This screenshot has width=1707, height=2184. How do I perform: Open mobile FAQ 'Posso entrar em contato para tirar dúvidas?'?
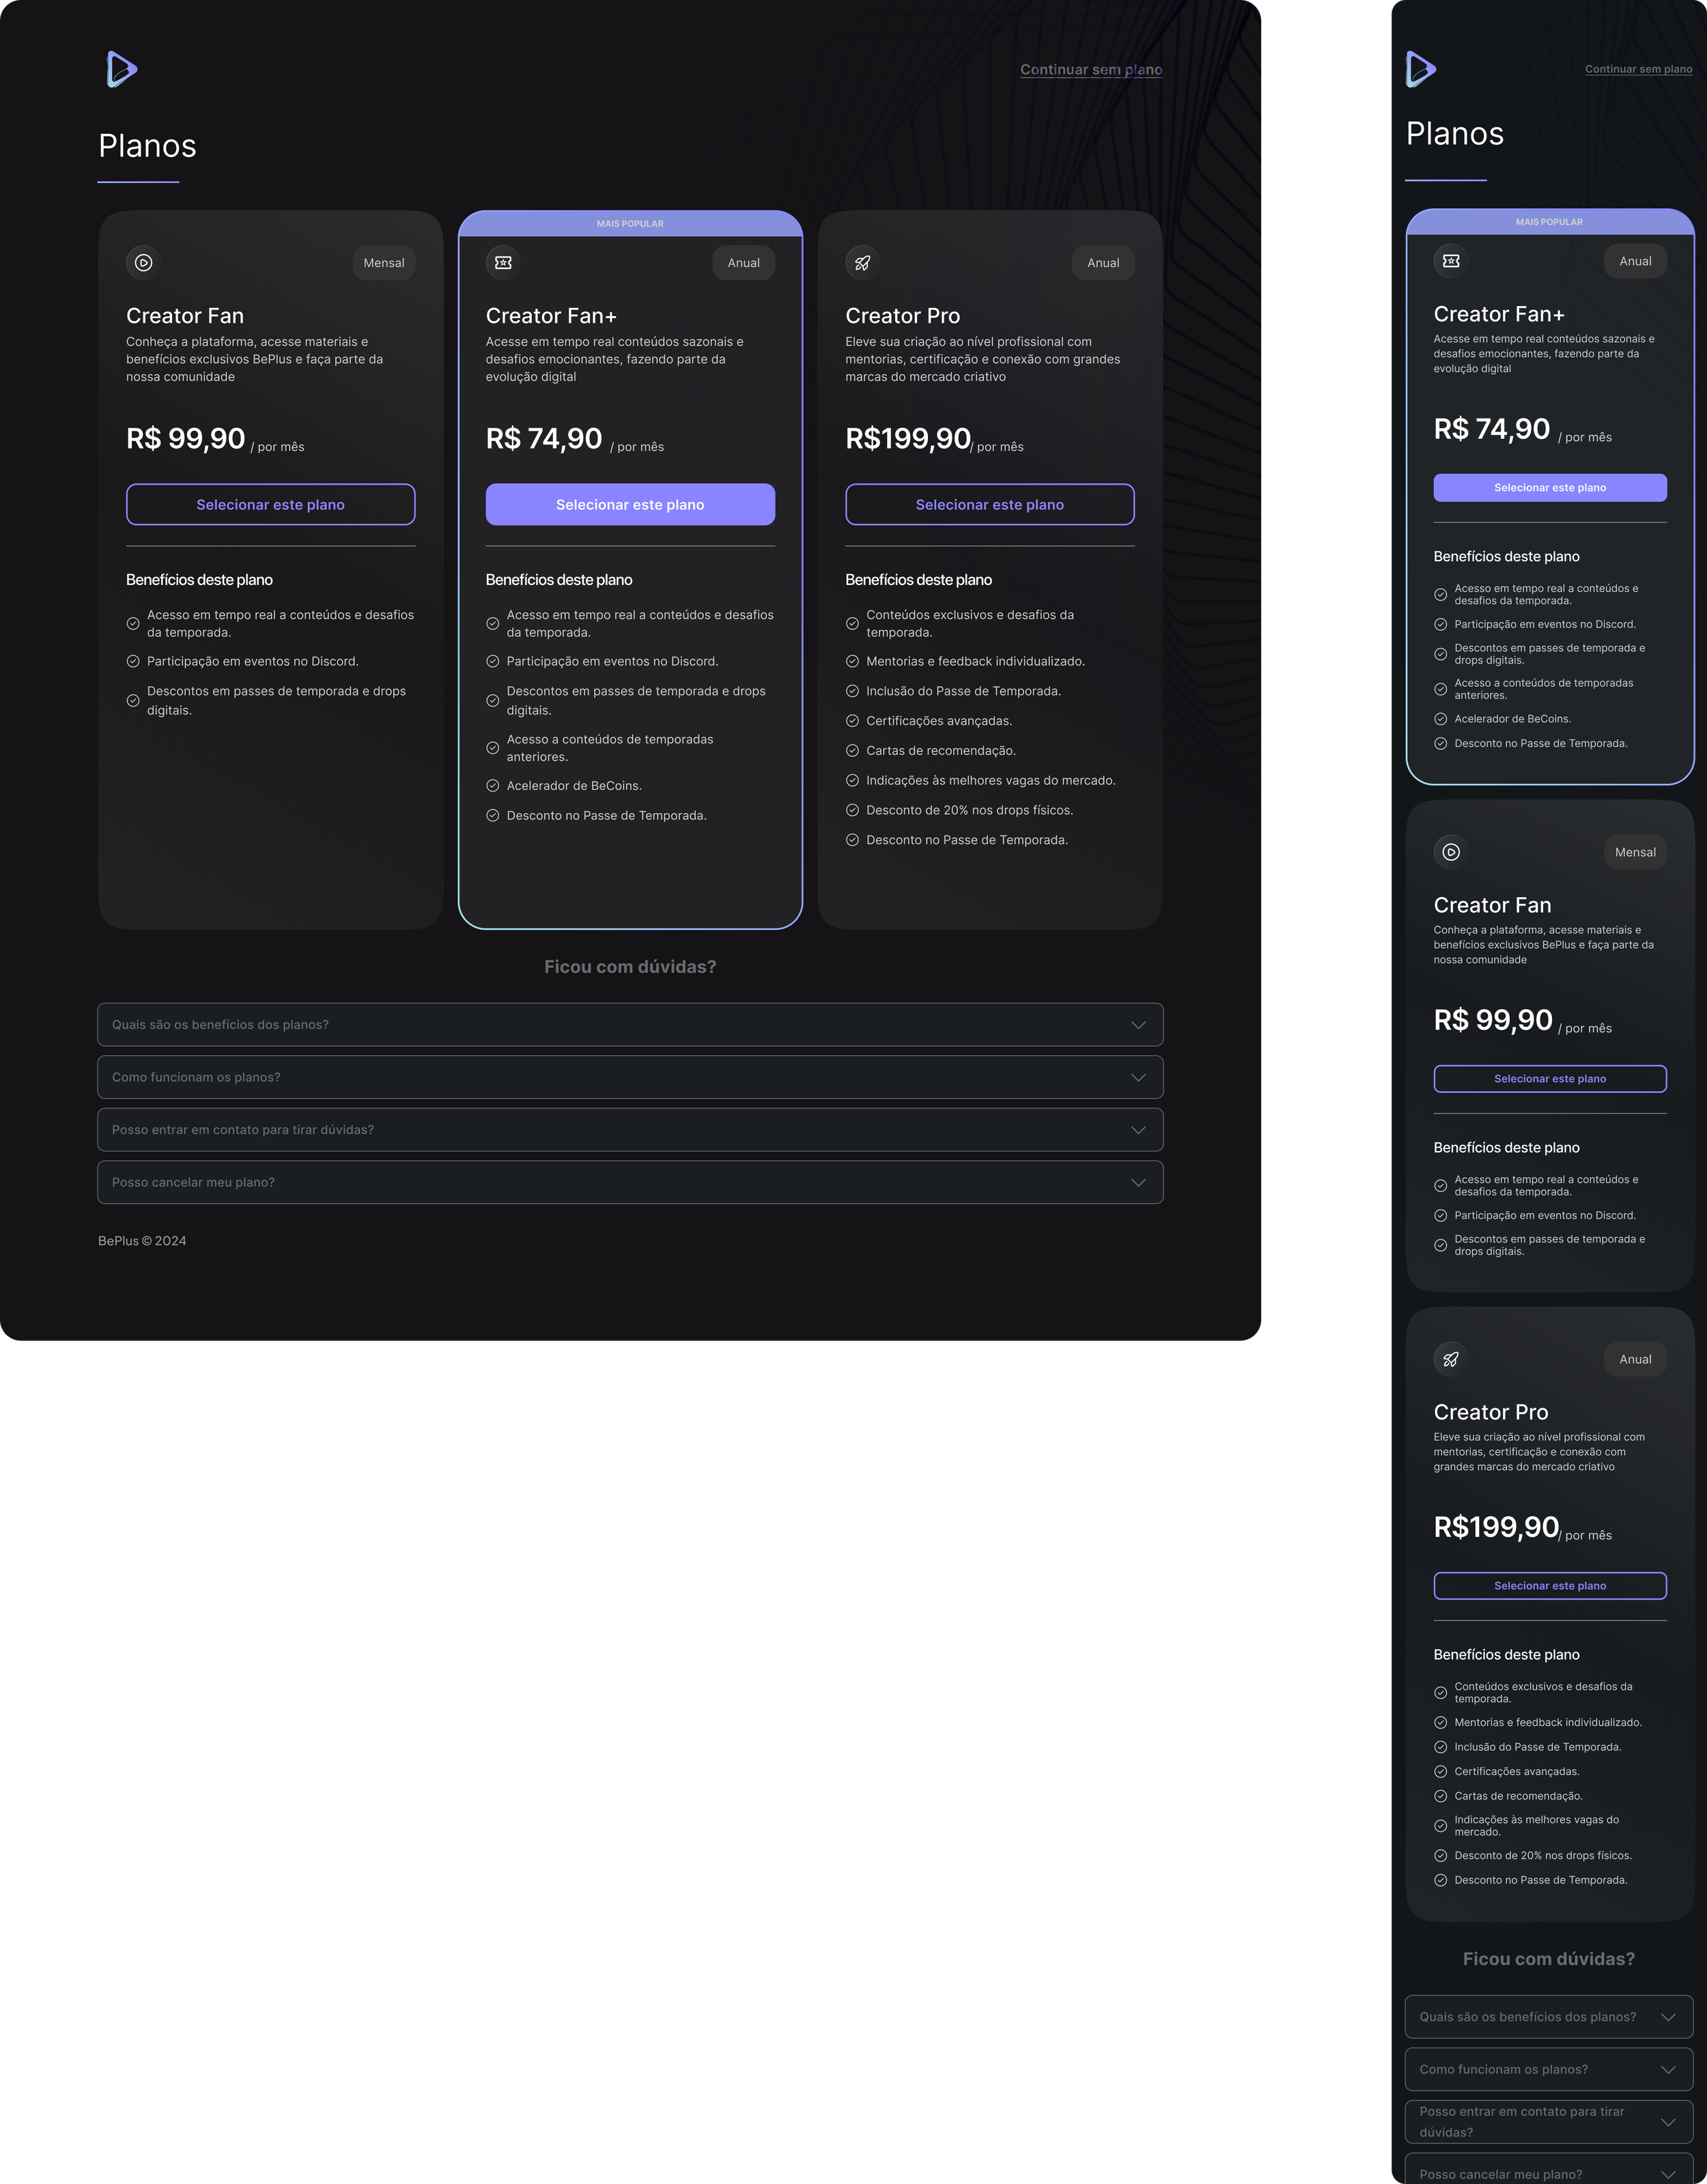point(1549,2122)
